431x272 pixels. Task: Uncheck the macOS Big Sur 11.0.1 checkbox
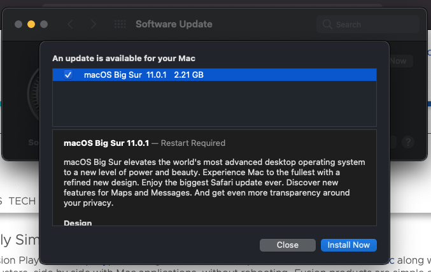68,75
